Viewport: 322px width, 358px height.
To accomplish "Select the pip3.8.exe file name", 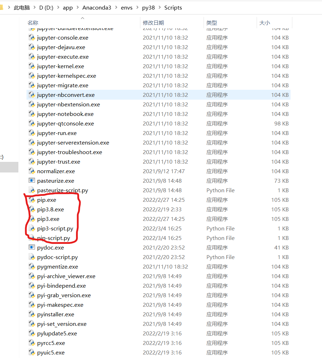I will 51,210.
